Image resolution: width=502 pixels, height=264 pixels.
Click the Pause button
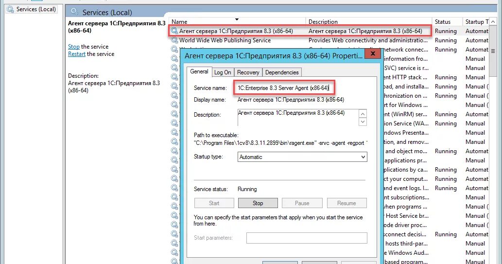(x=302, y=203)
